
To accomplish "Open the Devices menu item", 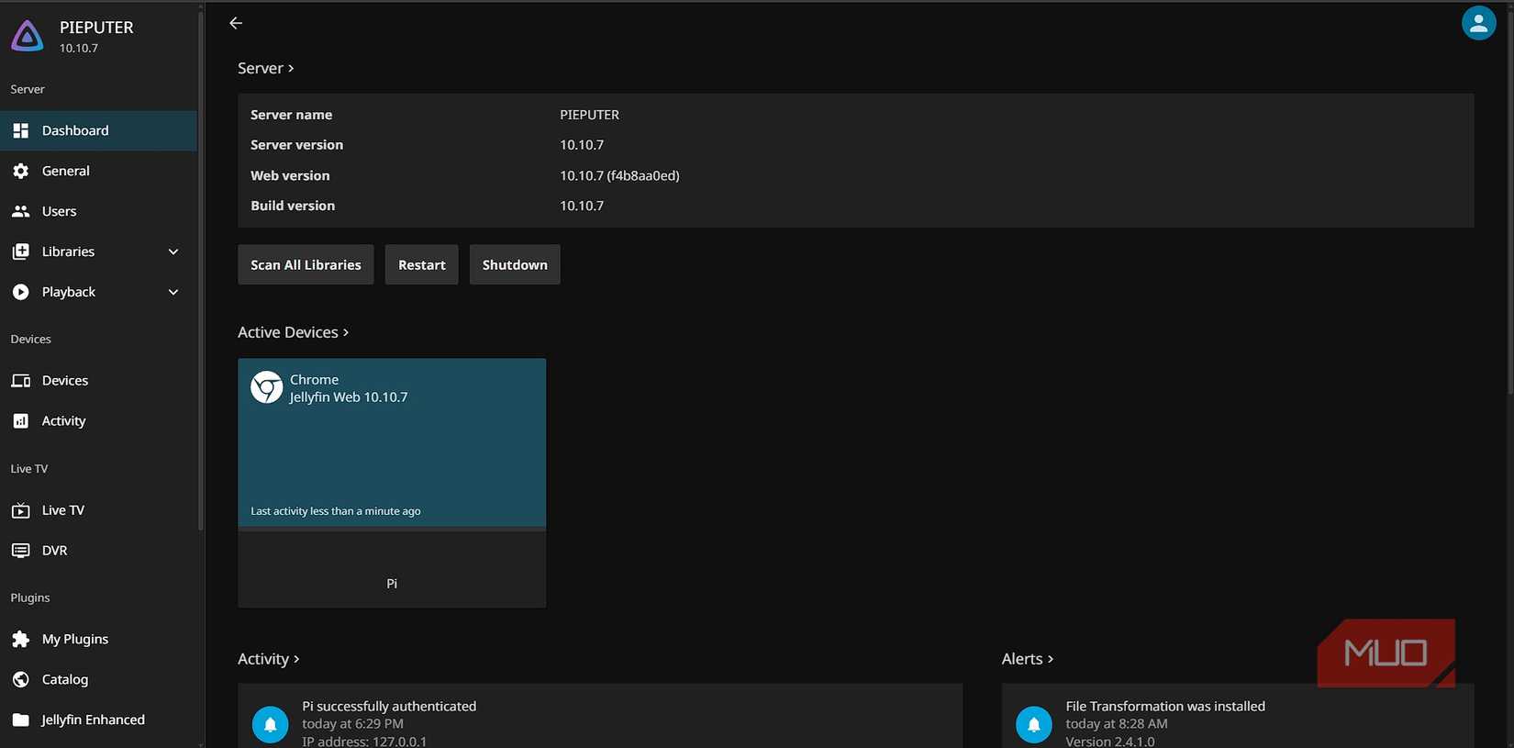I will pyautogui.click(x=98, y=381).
